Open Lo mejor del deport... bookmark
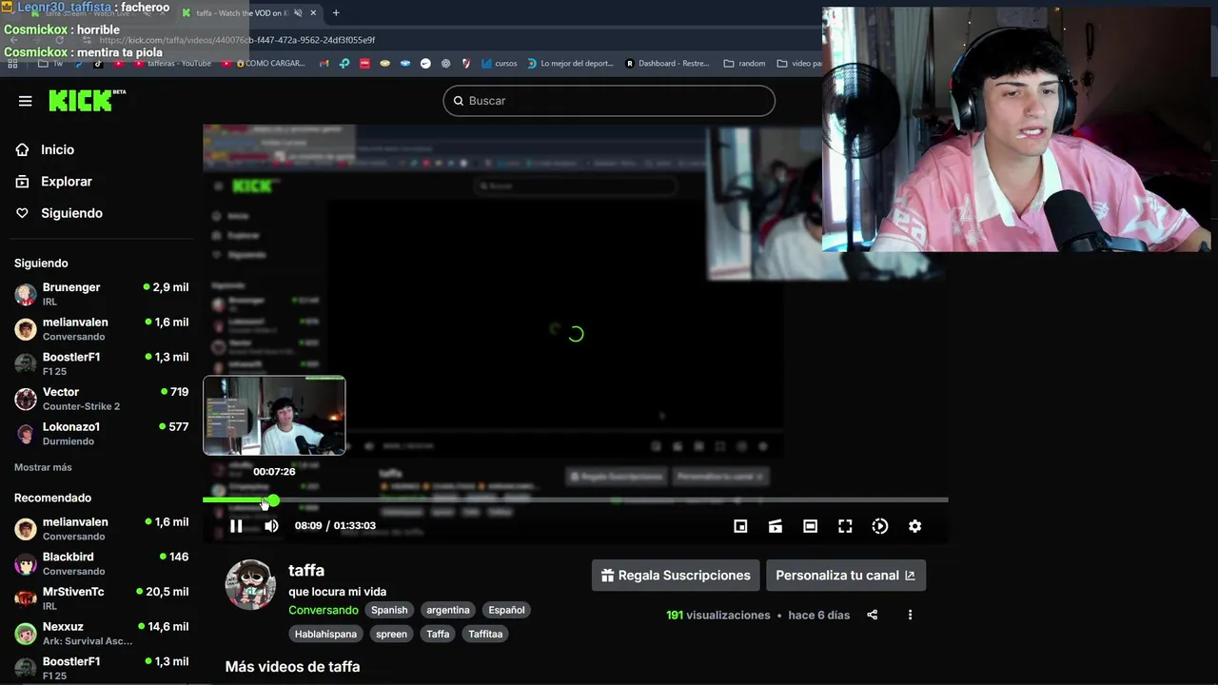The height and width of the screenshot is (685, 1218). coord(570,64)
